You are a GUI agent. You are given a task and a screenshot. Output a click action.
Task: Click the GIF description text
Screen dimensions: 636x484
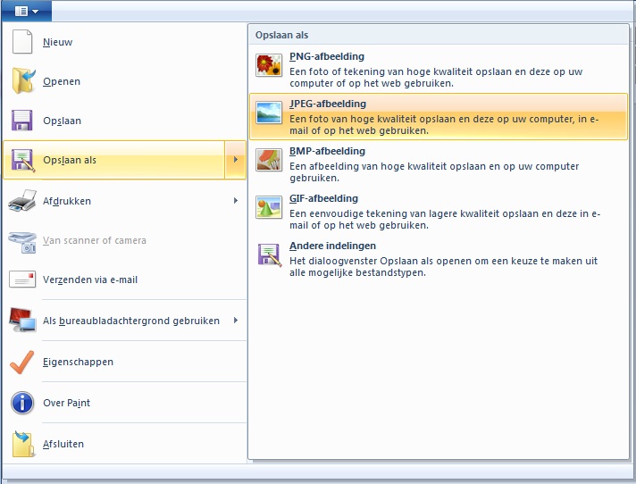pyautogui.click(x=445, y=220)
